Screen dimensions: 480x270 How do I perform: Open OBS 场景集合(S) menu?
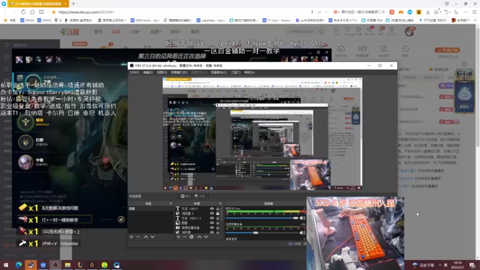coord(218,73)
